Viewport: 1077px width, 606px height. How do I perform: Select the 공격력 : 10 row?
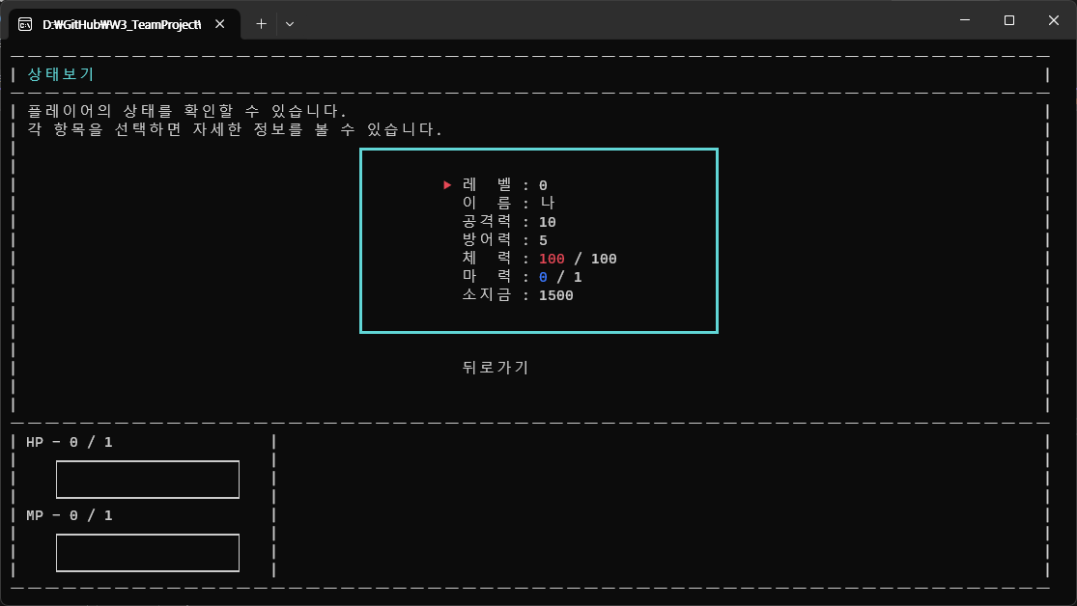tap(509, 222)
